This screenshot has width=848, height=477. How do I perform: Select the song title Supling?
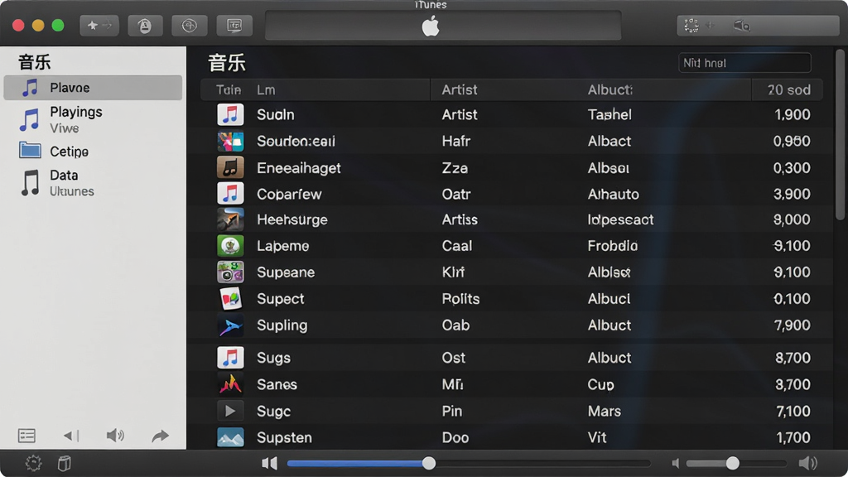(282, 325)
